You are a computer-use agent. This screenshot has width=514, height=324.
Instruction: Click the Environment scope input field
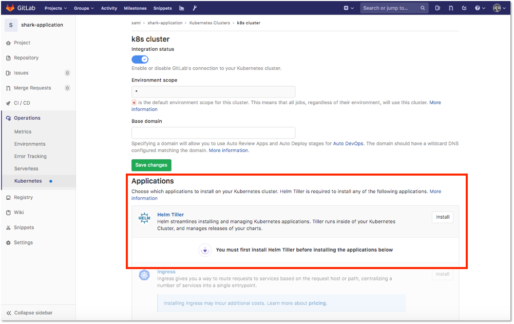click(x=214, y=91)
